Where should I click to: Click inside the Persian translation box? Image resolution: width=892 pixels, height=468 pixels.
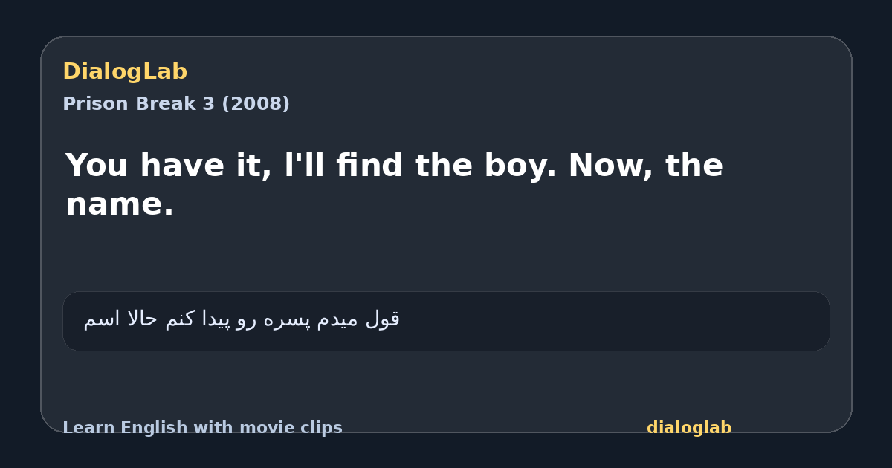(x=446, y=321)
